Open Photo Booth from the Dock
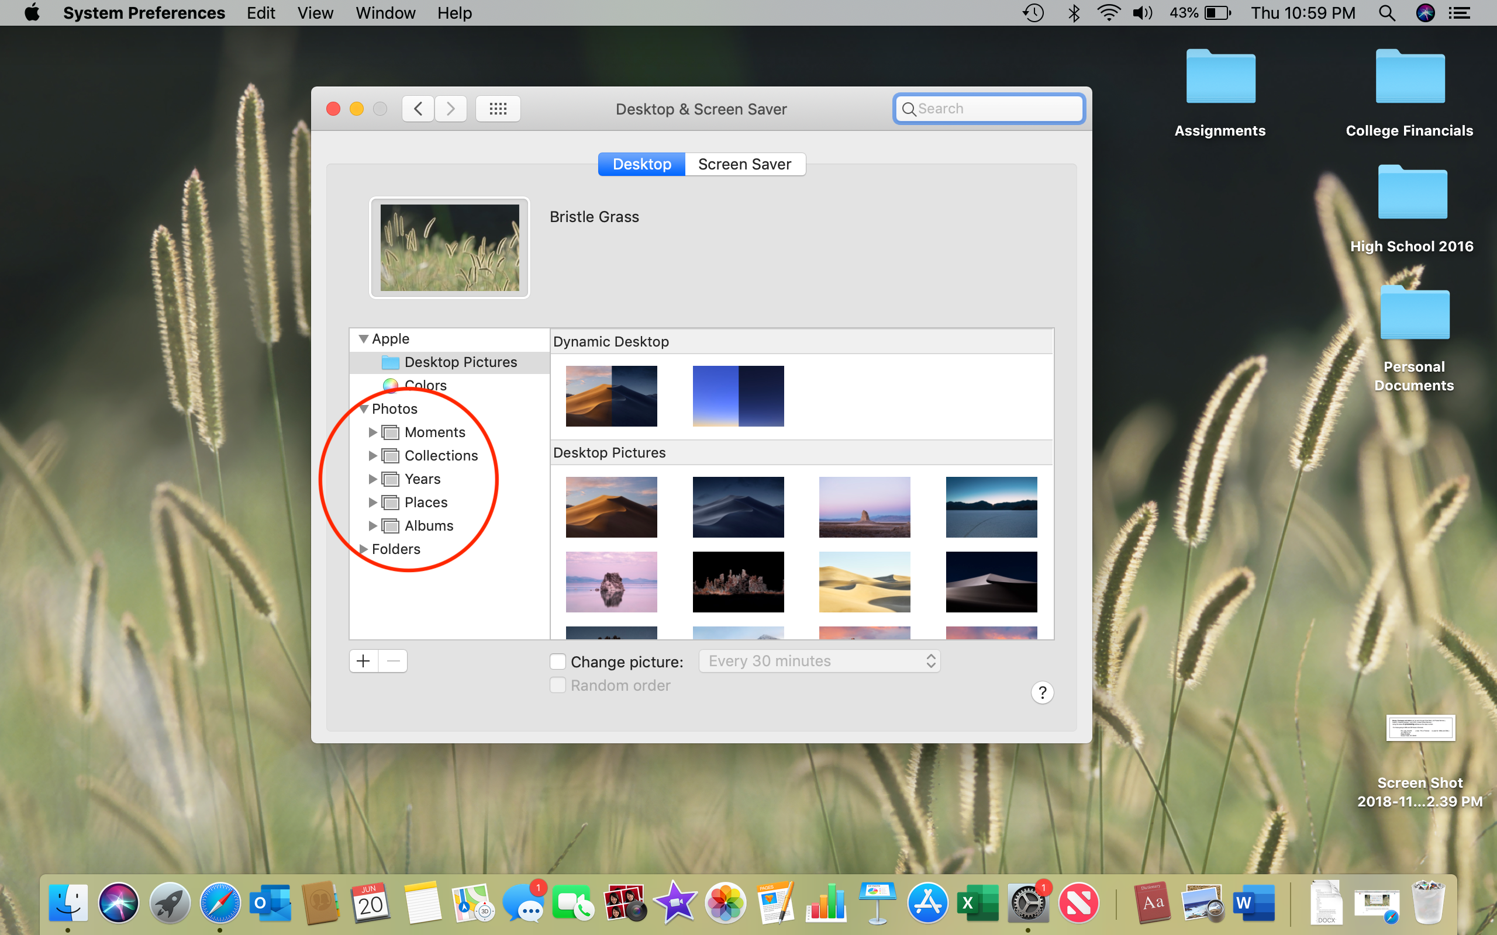The image size is (1497, 935). pos(624,903)
